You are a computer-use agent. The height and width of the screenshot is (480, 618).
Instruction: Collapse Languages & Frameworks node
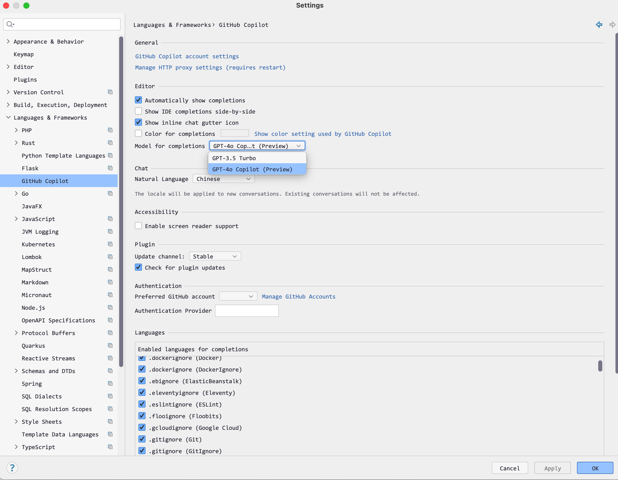pos(8,117)
